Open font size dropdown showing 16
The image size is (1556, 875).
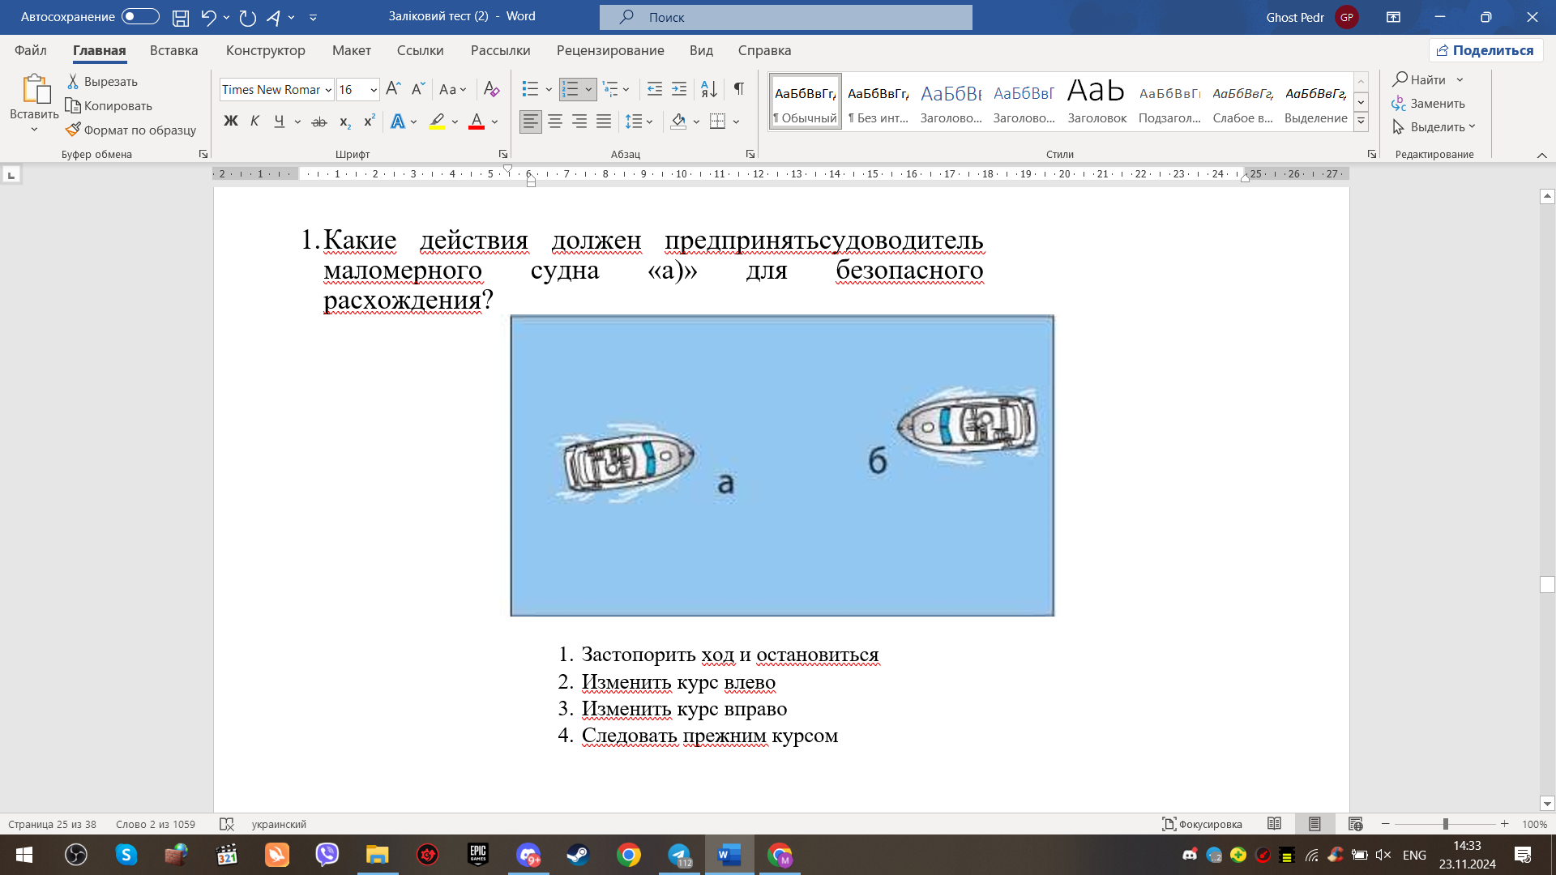click(x=374, y=89)
